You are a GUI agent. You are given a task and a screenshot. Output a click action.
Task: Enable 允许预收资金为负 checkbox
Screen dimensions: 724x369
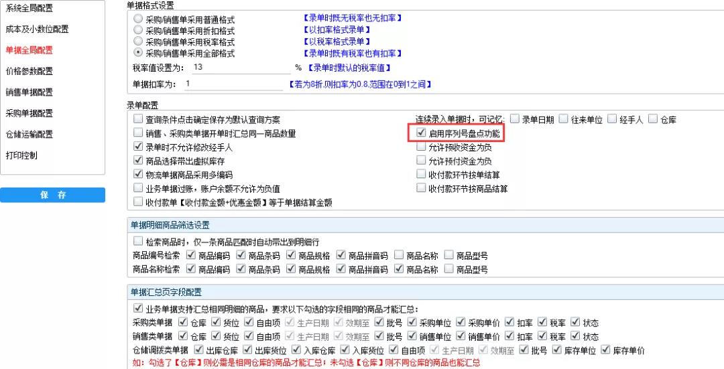click(x=421, y=147)
